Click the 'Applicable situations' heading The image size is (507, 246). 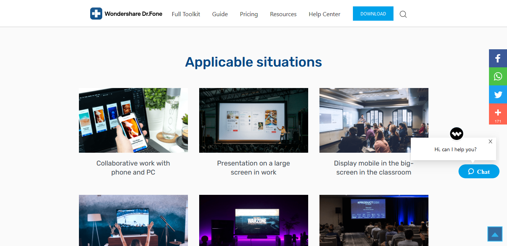point(254,62)
